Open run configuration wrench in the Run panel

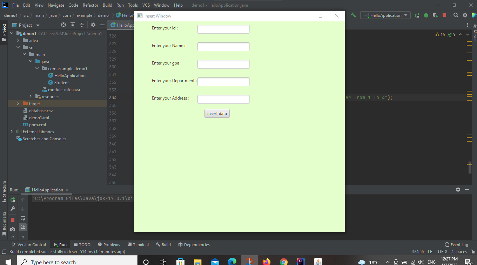click(13, 209)
